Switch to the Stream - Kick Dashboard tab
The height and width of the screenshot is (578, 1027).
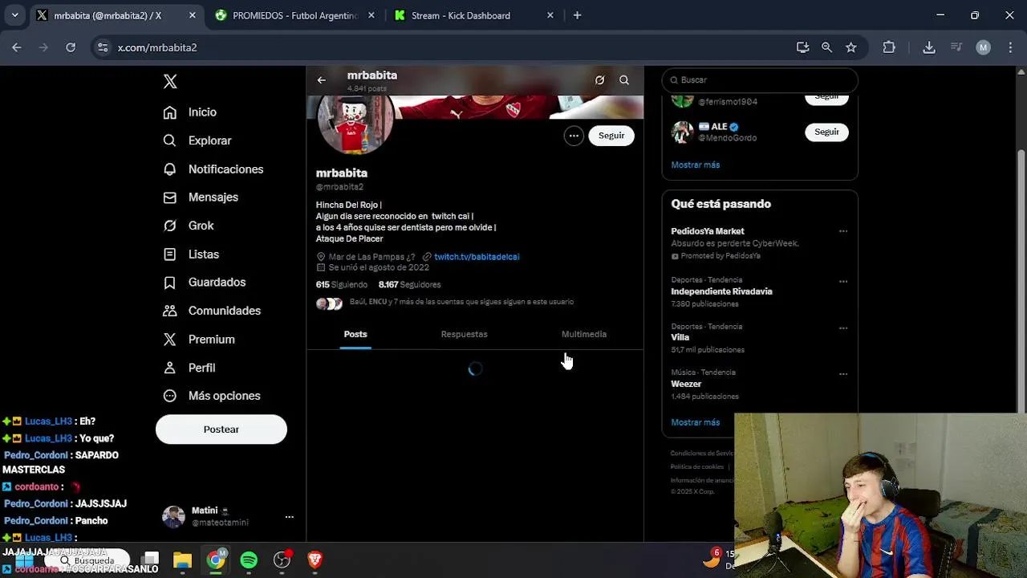[475, 15]
